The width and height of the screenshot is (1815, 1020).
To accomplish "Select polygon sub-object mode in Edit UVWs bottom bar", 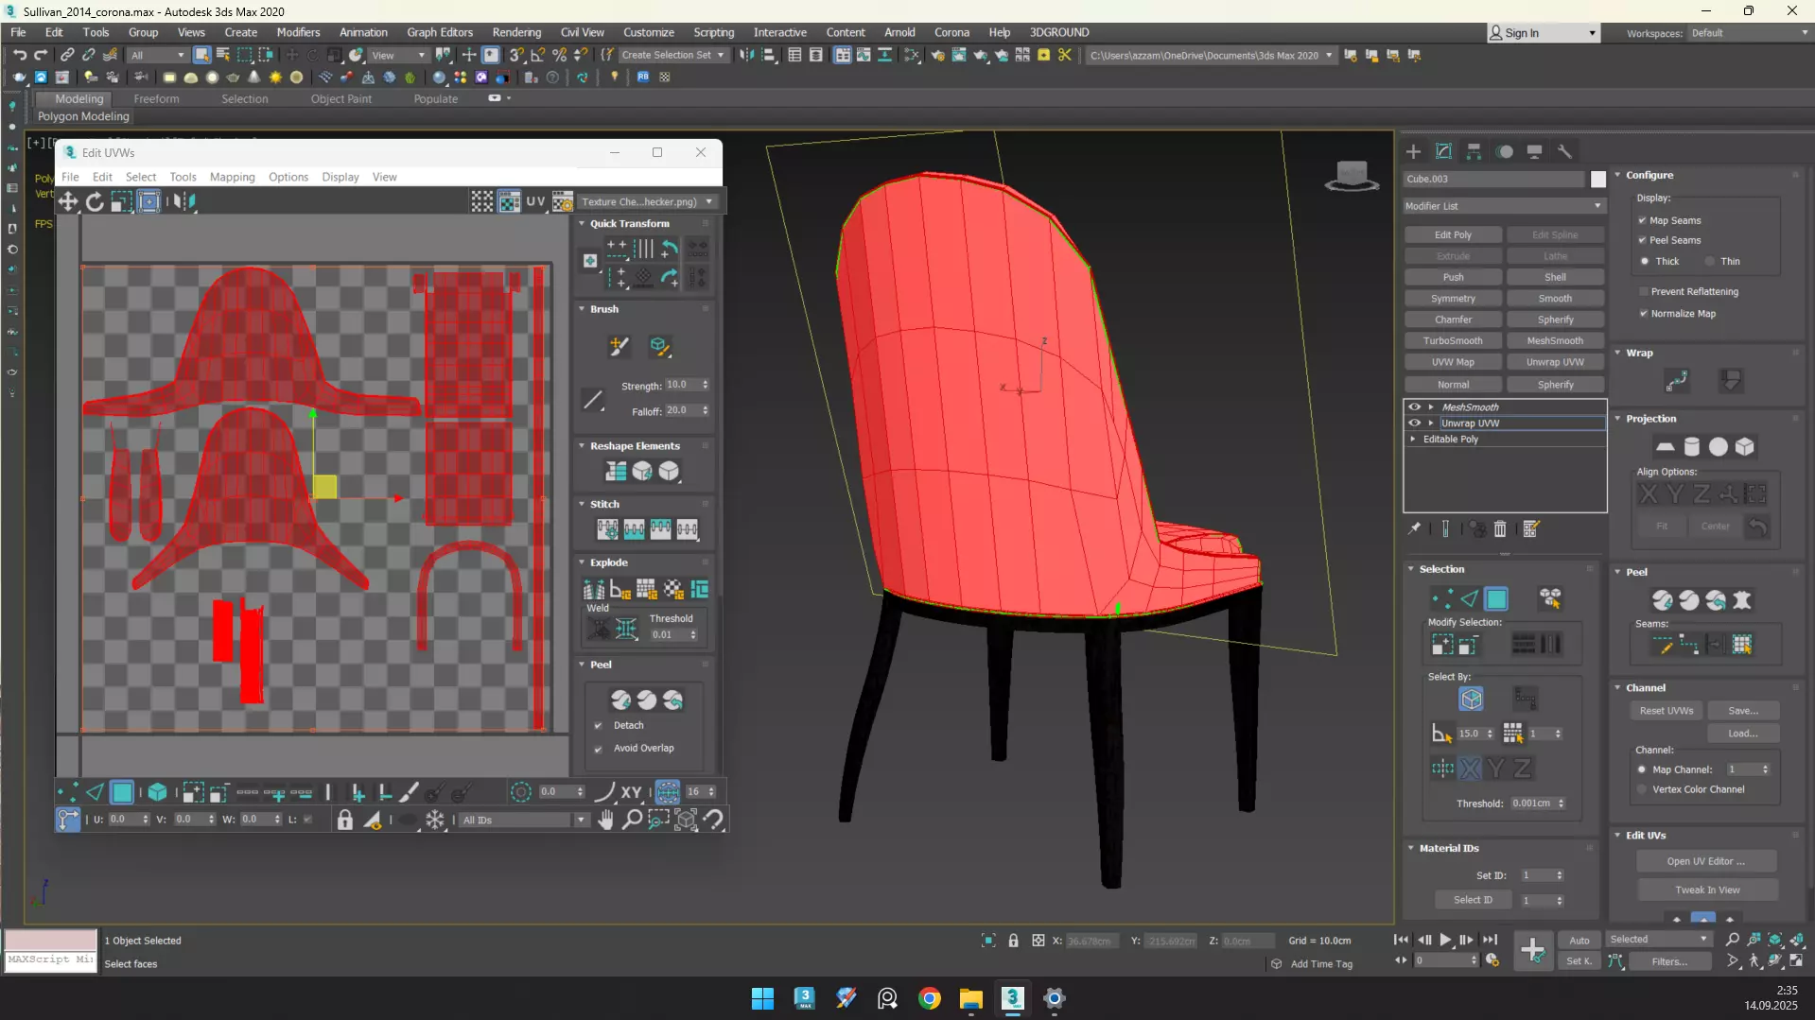I will 122,792.
